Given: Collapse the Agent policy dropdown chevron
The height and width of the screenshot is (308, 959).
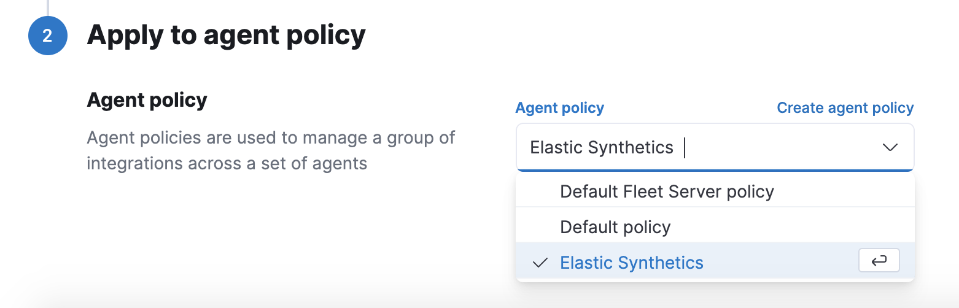Looking at the screenshot, I should coord(890,147).
